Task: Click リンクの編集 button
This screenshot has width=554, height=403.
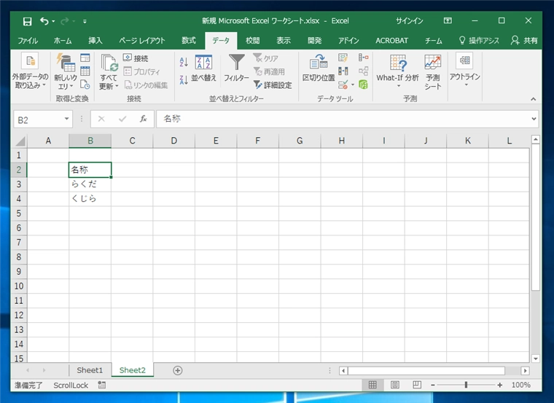Action: click(146, 85)
